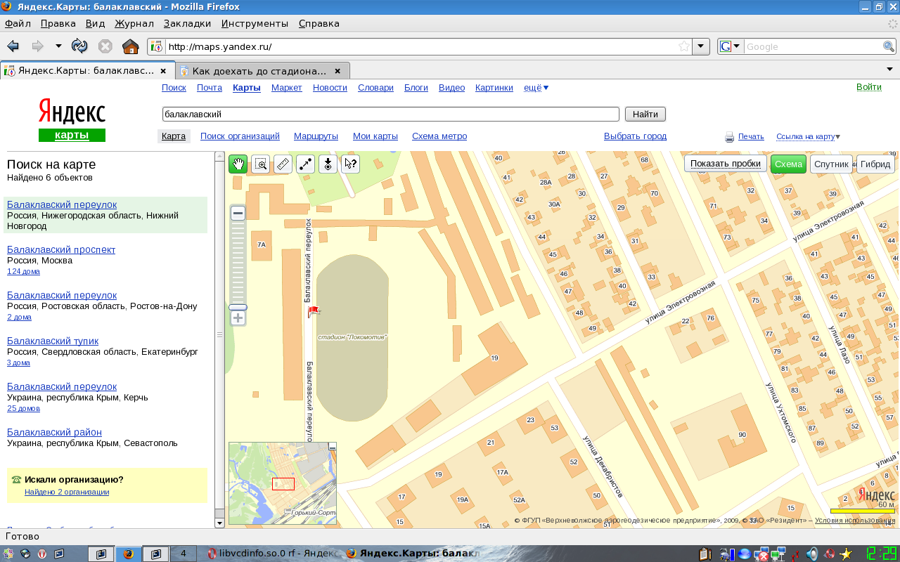Open the Схема метро tab
Image resolution: width=900 pixels, height=562 pixels.
[x=439, y=136]
